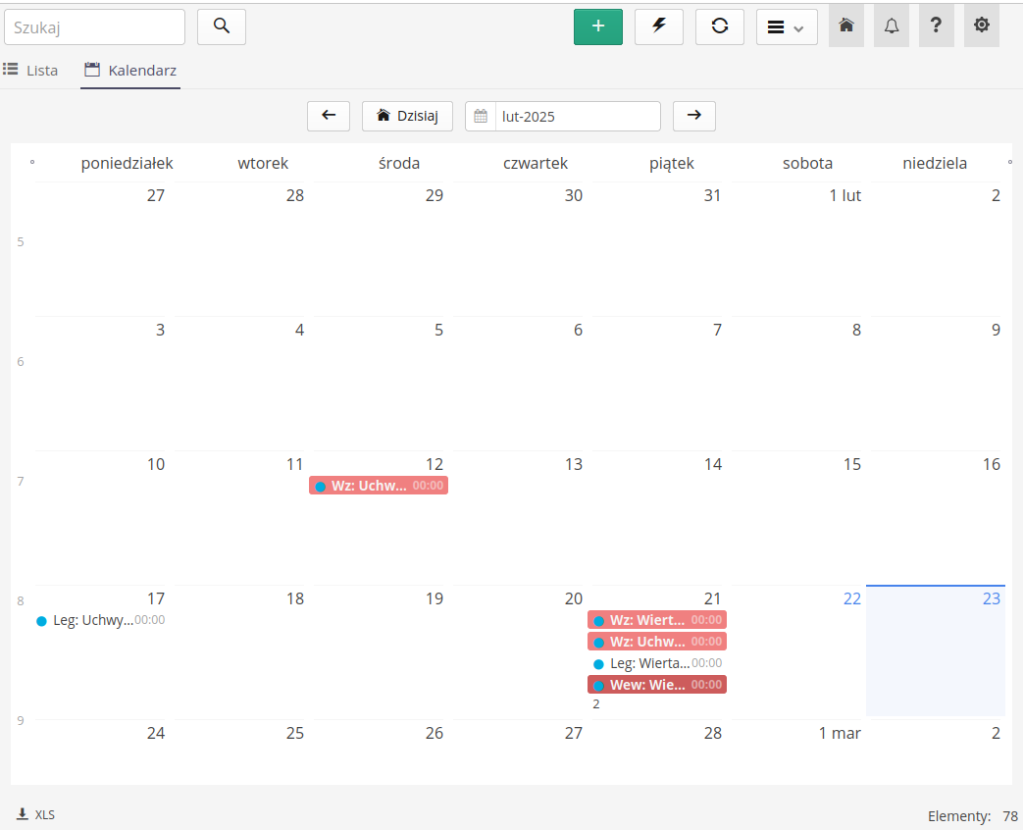Open the lightning bolt quick actions
Screen dimensions: 1023x830
(x=659, y=26)
